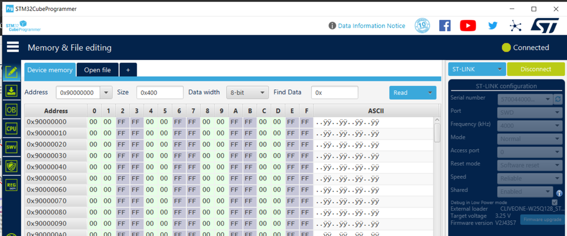The image size is (567, 236).
Task: Maximize the STM32CubeProgrammer window
Action: pyautogui.click(x=534, y=9)
